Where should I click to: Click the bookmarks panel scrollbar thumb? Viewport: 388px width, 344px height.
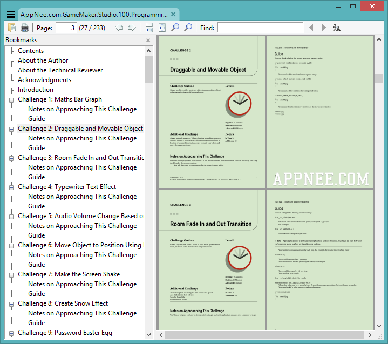point(148,70)
